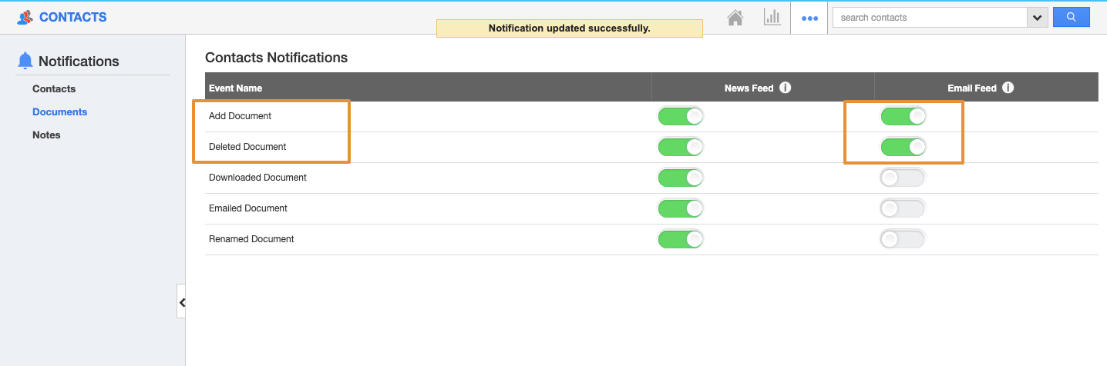Focus the search contacts field
The image size is (1107, 366).
930,18
